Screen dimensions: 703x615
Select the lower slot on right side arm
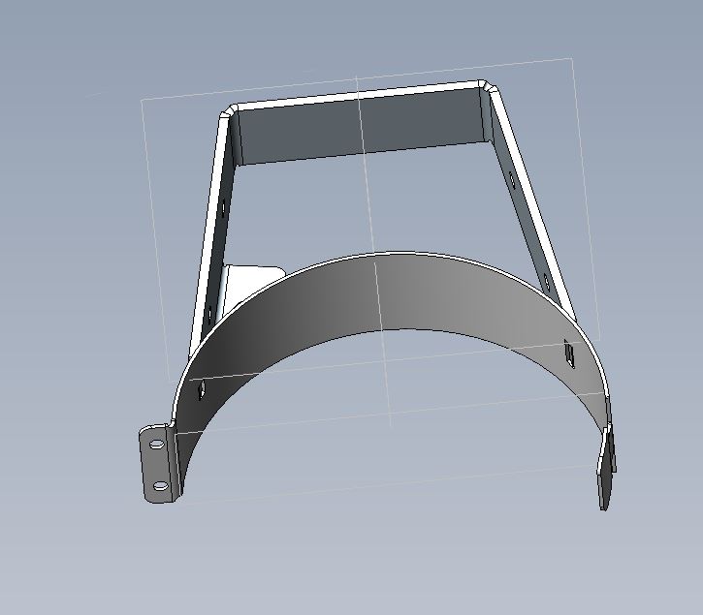pos(546,282)
